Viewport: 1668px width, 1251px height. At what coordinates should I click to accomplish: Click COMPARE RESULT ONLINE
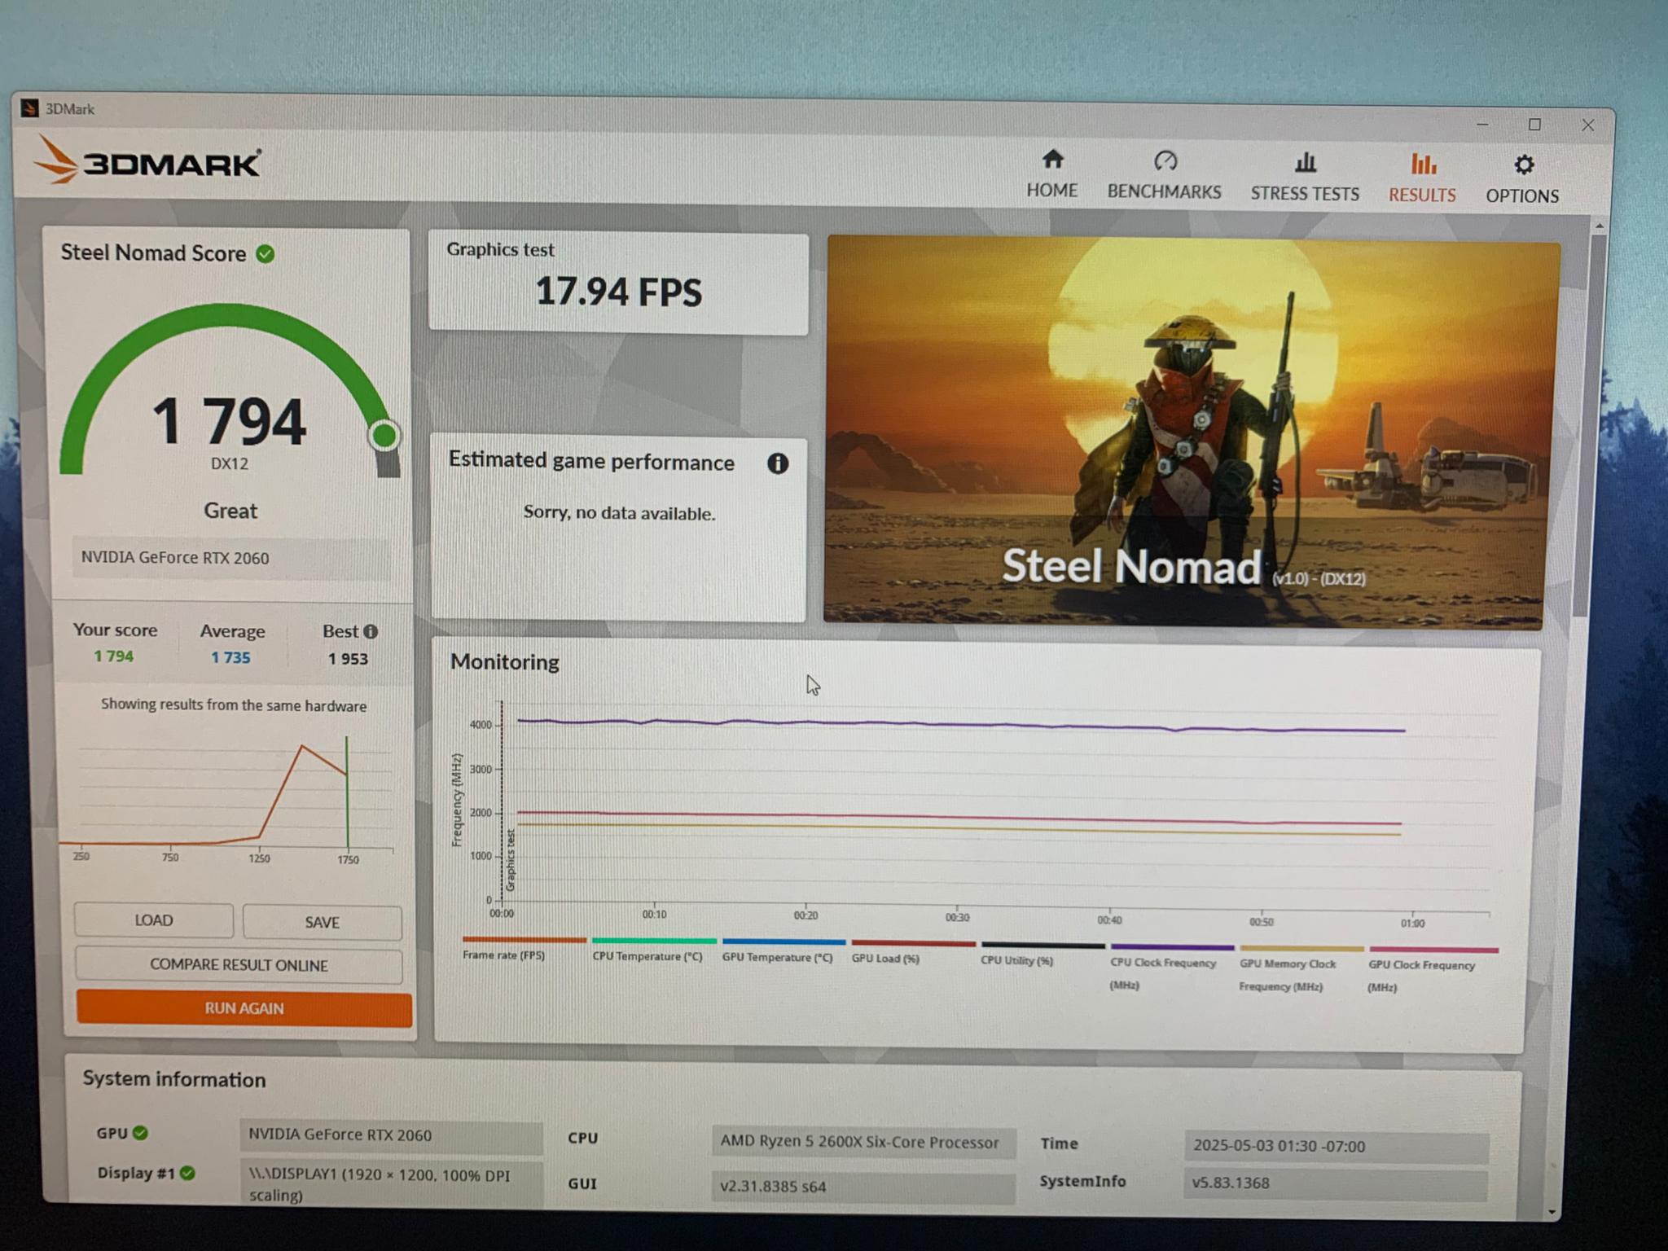pos(239,965)
